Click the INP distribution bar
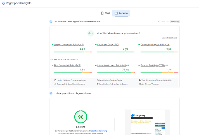The width and height of the screenshot is (199, 135). click(x=116, y=73)
